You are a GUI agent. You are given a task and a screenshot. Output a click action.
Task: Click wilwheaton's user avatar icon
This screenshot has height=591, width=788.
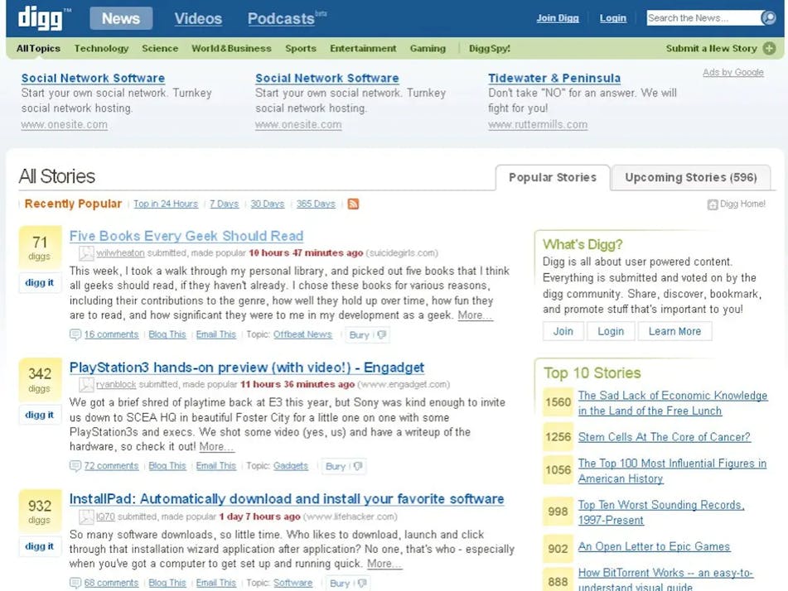(86, 253)
